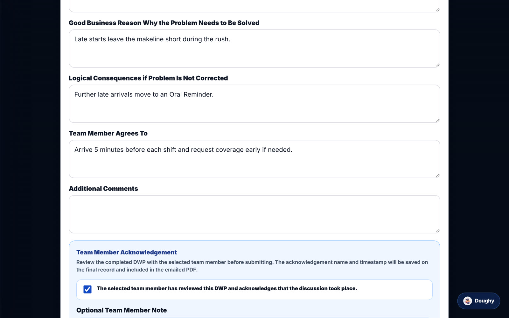This screenshot has height=318, width=509.
Task: Click the 'selected team member has reviewed' statement
Action: pyautogui.click(x=227, y=288)
